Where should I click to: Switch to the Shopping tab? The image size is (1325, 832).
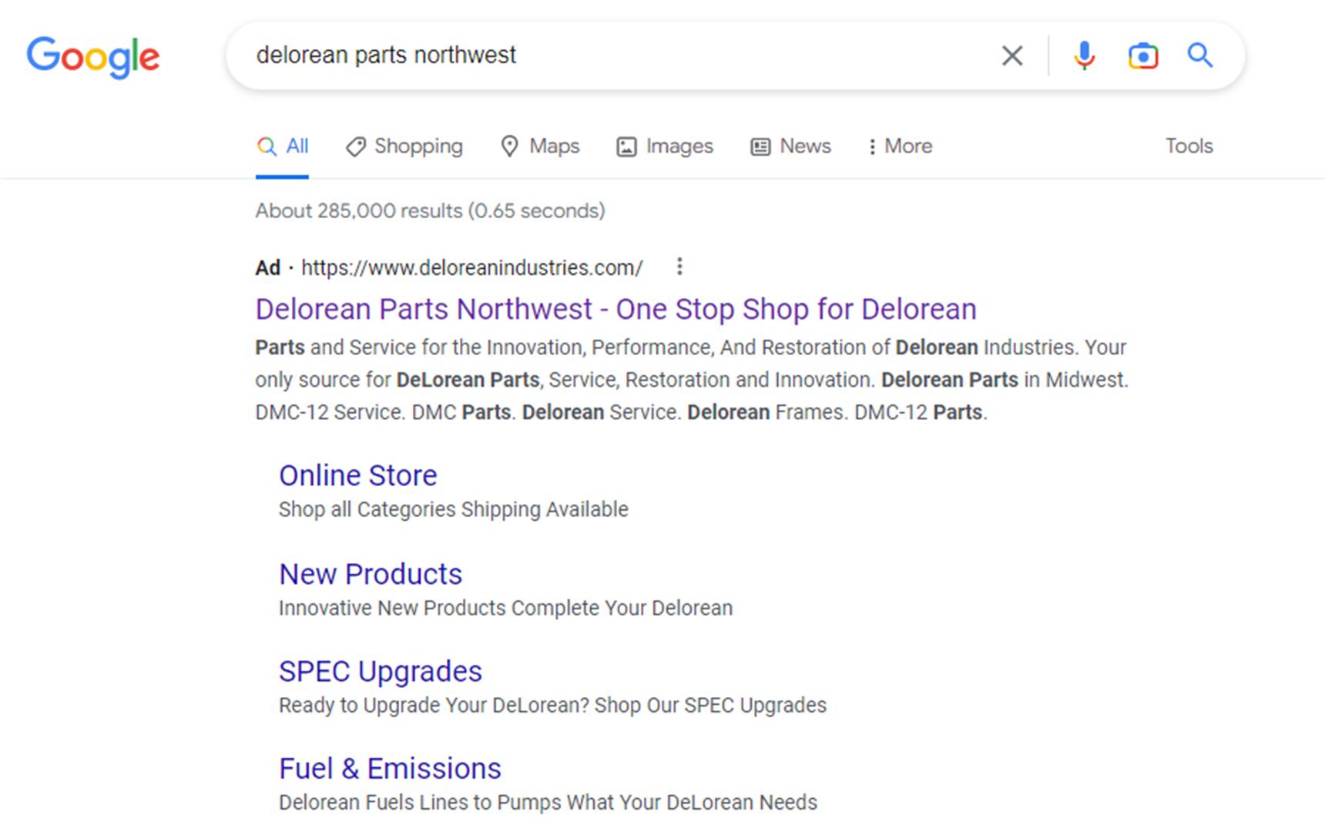click(404, 146)
